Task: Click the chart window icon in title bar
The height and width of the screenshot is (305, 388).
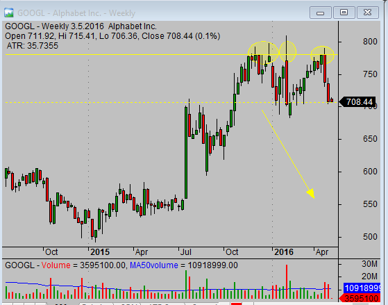Action: tap(8, 13)
